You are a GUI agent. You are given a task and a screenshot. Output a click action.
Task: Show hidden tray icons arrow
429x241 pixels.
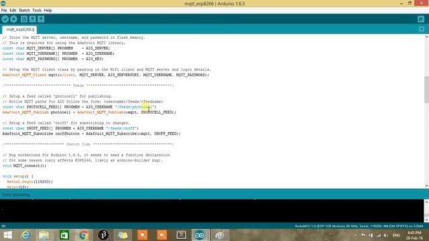tap(355, 235)
